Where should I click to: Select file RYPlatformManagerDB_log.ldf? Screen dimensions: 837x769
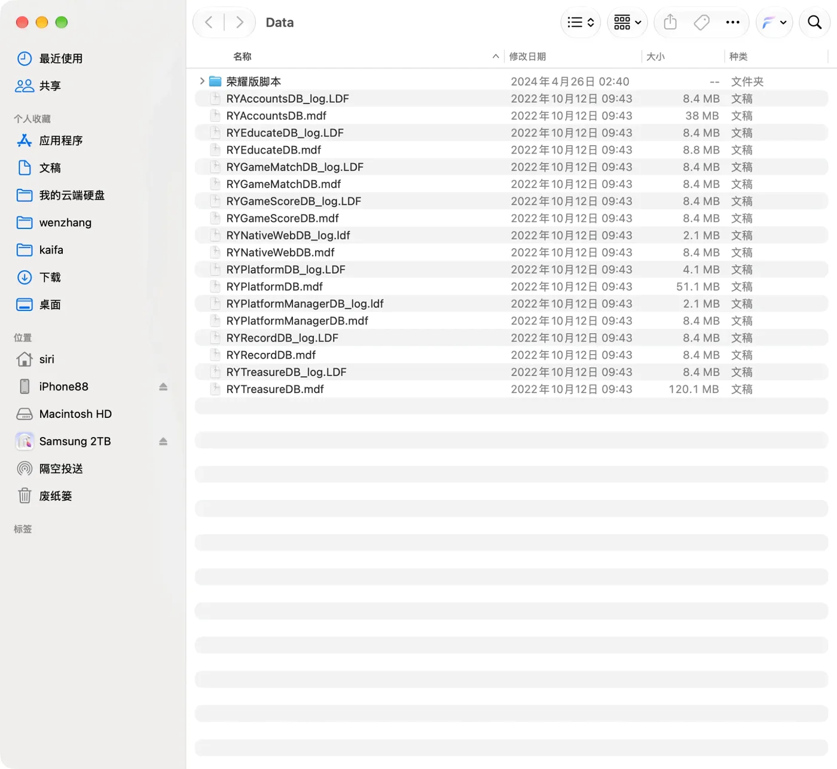(511, 304)
